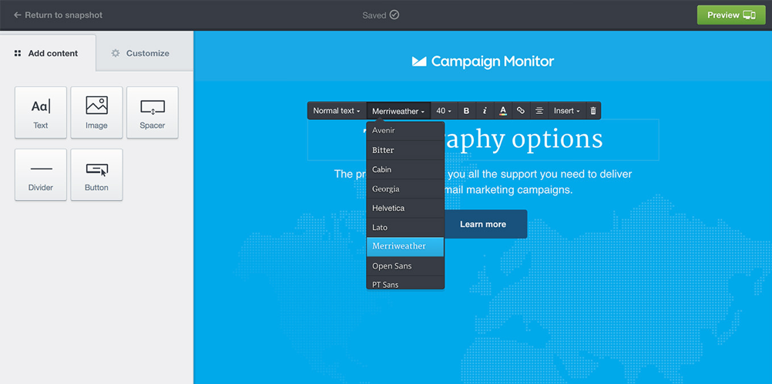Click the Campaign Monitor logo header

pyautogui.click(x=483, y=62)
